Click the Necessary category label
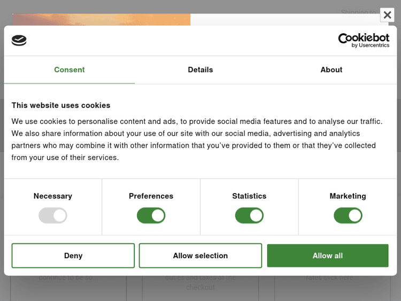This screenshot has height=301, width=401. 53,196
